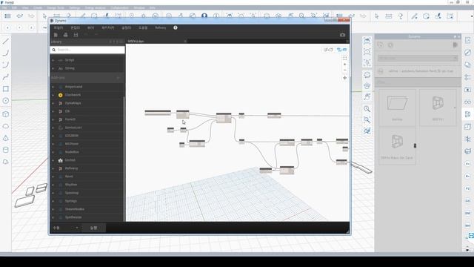The width and height of the screenshot is (474, 267).
Task: Select FormIt Rectangle tool in left toolbar
Action: tap(5, 89)
